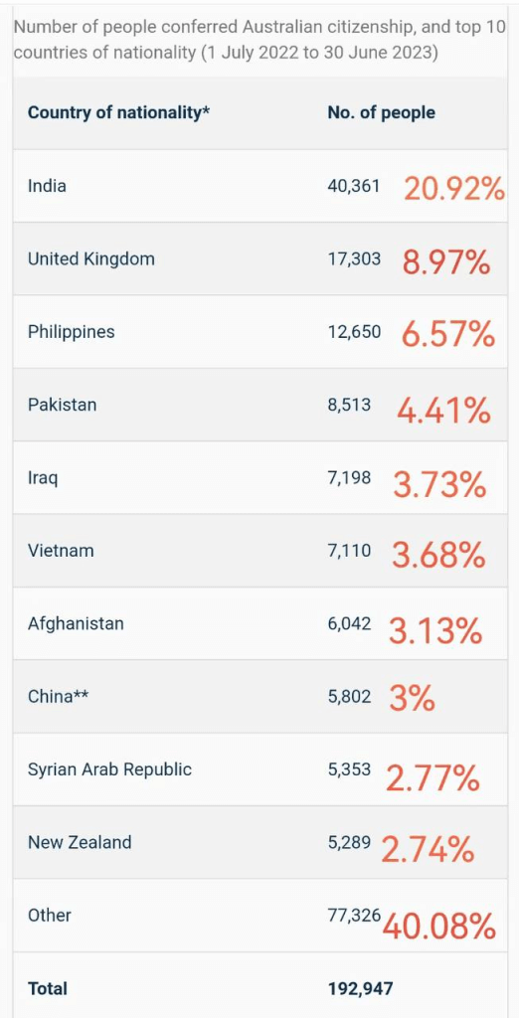The width and height of the screenshot is (519, 1018).
Task: Select the India row label
Action: tap(47, 186)
